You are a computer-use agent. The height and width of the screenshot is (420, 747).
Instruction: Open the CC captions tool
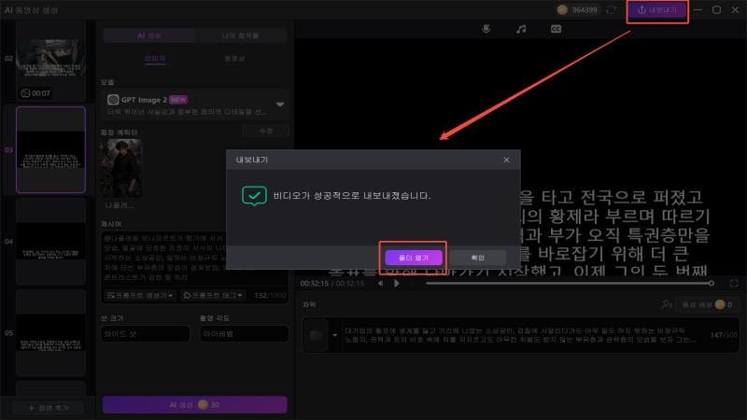click(556, 29)
